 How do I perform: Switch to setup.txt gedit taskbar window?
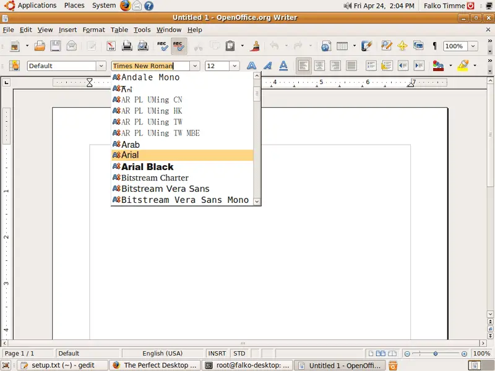(63, 365)
